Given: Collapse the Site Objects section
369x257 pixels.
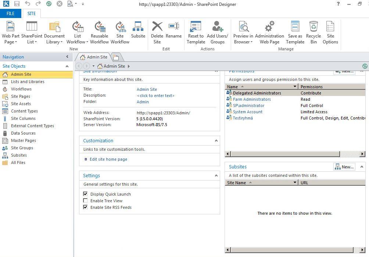Looking at the screenshot, I should (x=67, y=67).
